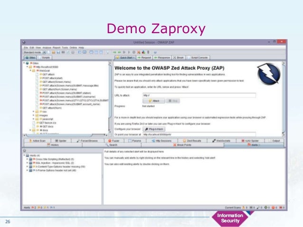Click the Sites tree vertical scrollbar
The width and height of the screenshot is (303, 227).
point(110,98)
